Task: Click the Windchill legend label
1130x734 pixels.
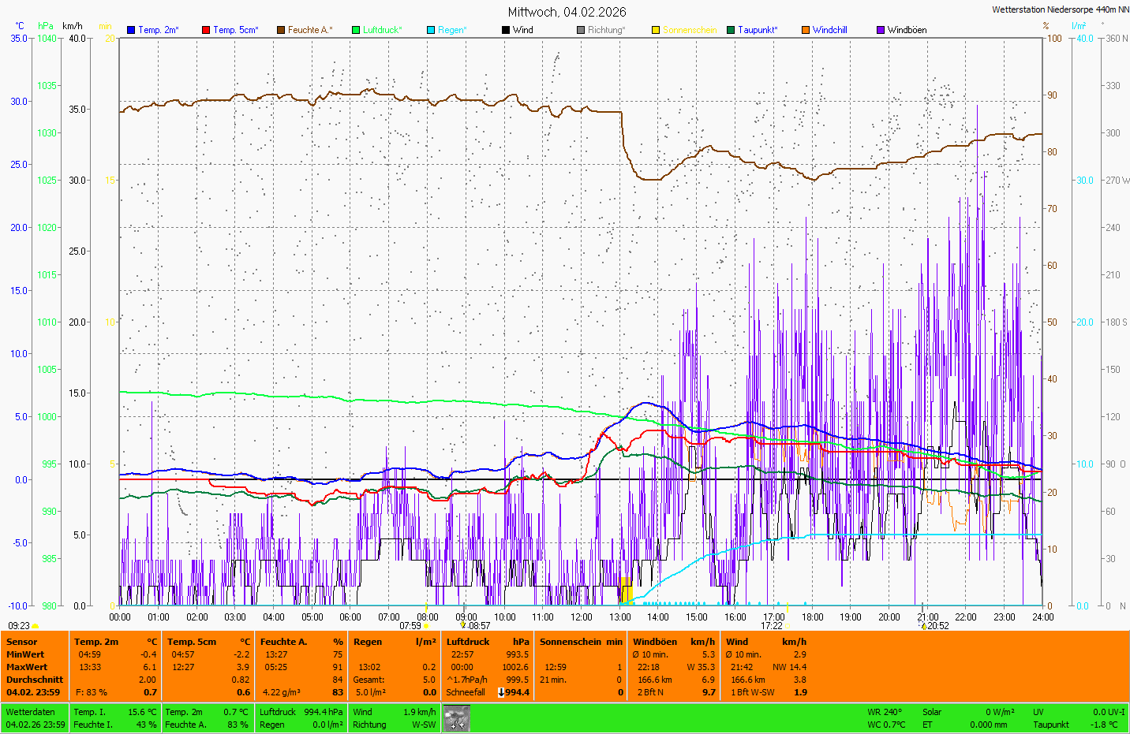Action: click(829, 30)
